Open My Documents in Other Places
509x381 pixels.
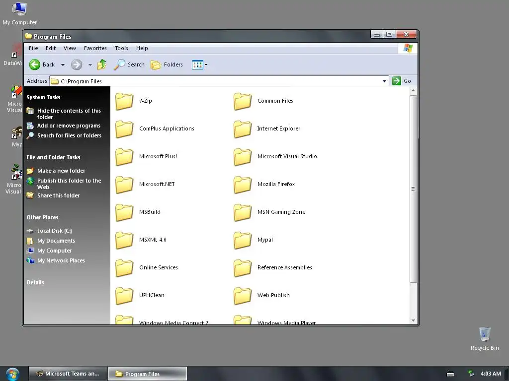click(56, 241)
